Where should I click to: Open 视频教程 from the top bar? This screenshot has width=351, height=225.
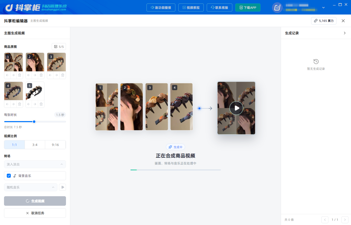191,8
